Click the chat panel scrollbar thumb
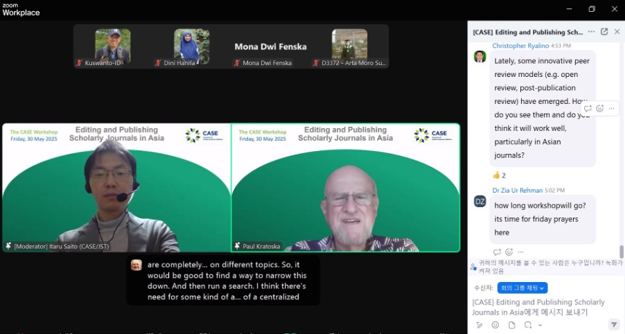The width and height of the screenshot is (625, 334). (622, 252)
